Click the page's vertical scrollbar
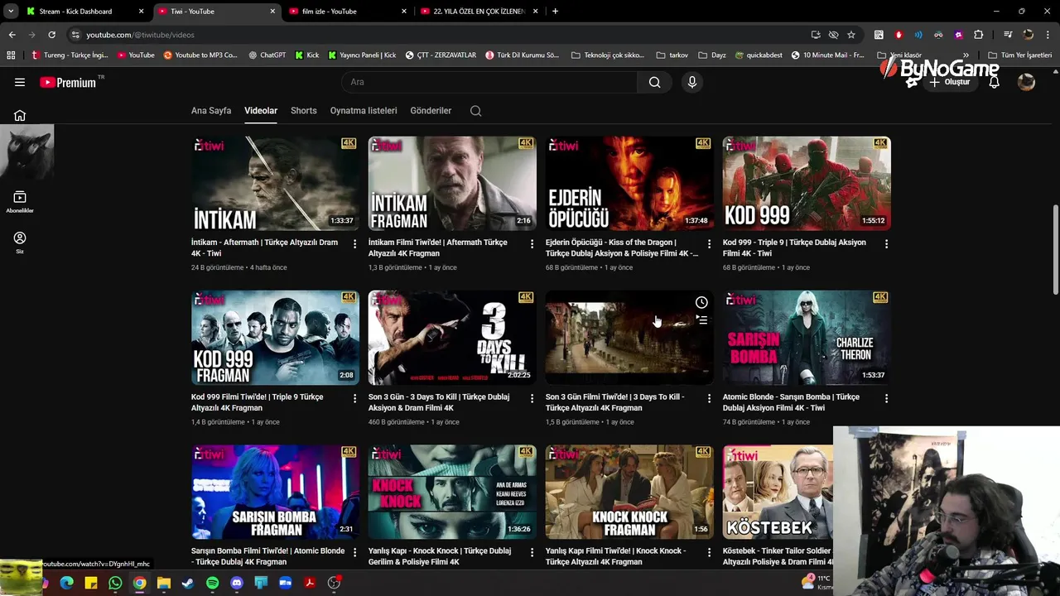 [1055, 248]
